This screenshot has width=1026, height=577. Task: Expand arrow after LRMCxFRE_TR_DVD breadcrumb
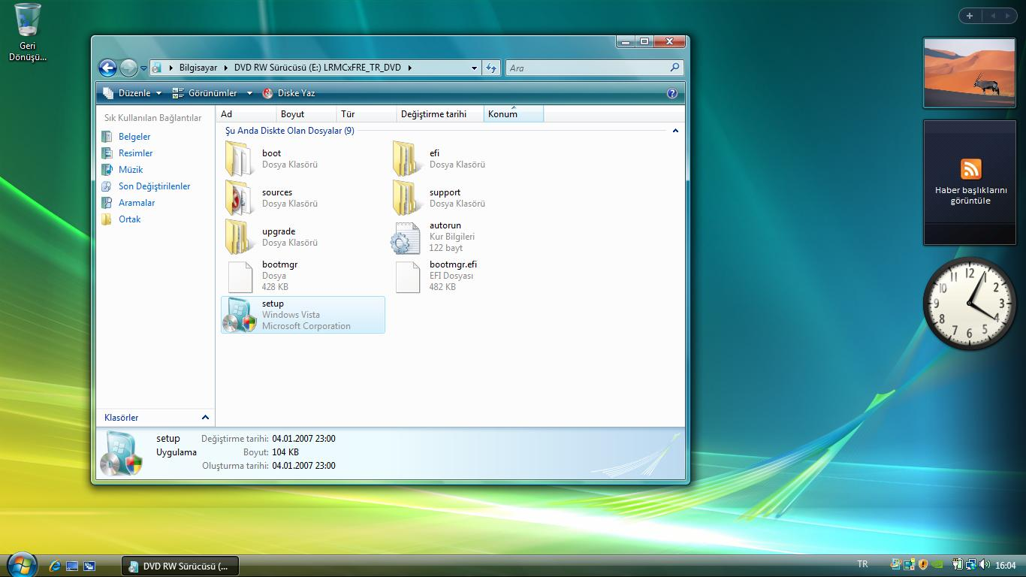tap(409, 68)
